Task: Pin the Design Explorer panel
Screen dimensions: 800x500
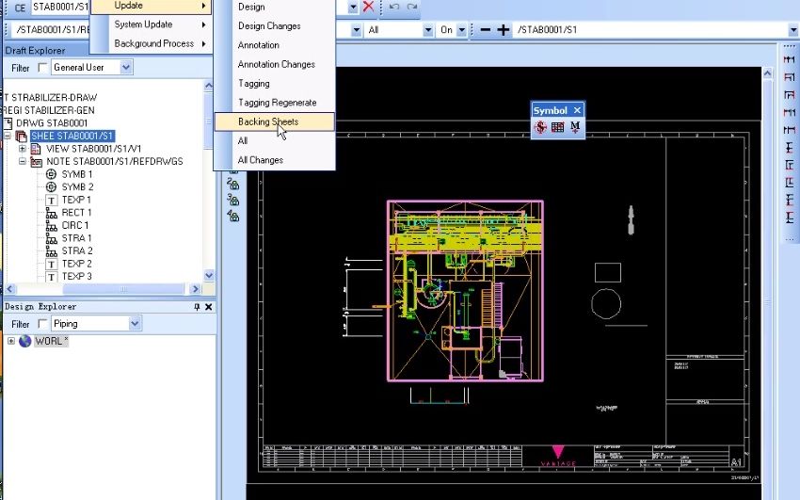Action: (197, 307)
